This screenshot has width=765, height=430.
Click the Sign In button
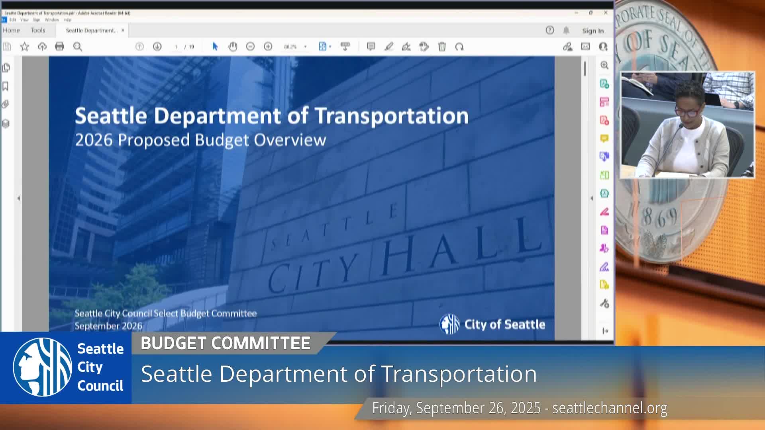pos(593,31)
